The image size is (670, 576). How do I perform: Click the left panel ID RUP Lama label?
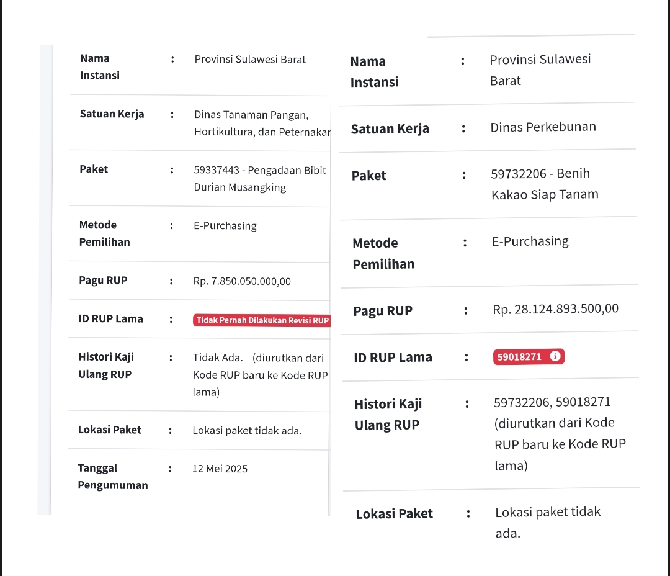(110, 319)
